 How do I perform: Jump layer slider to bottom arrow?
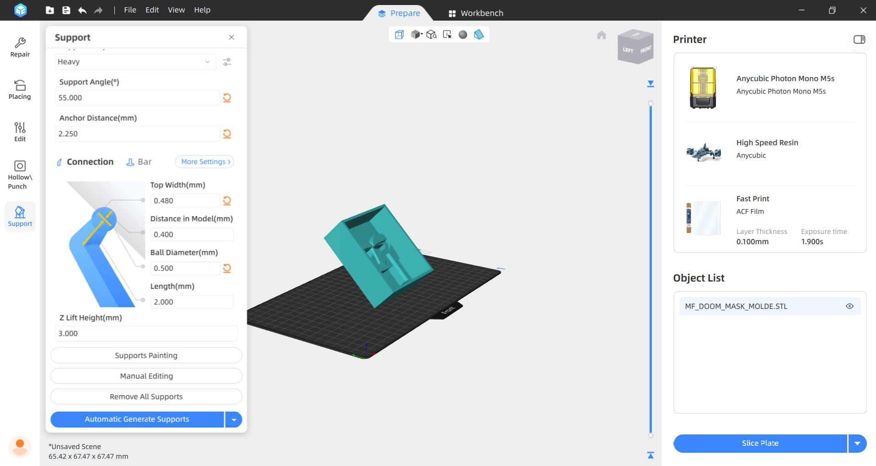tap(651, 455)
